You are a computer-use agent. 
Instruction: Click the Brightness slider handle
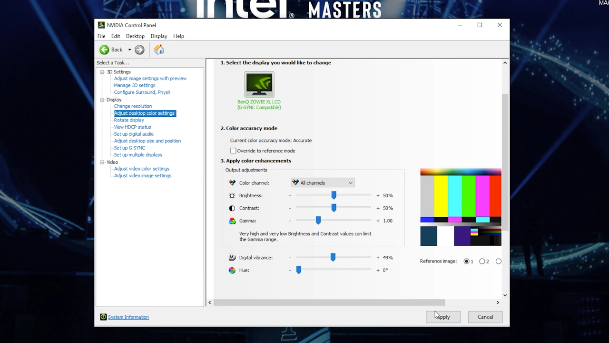tap(334, 195)
